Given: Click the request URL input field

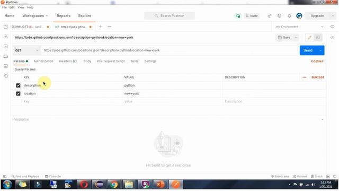Looking at the screenshot, I should coord(169,50).
